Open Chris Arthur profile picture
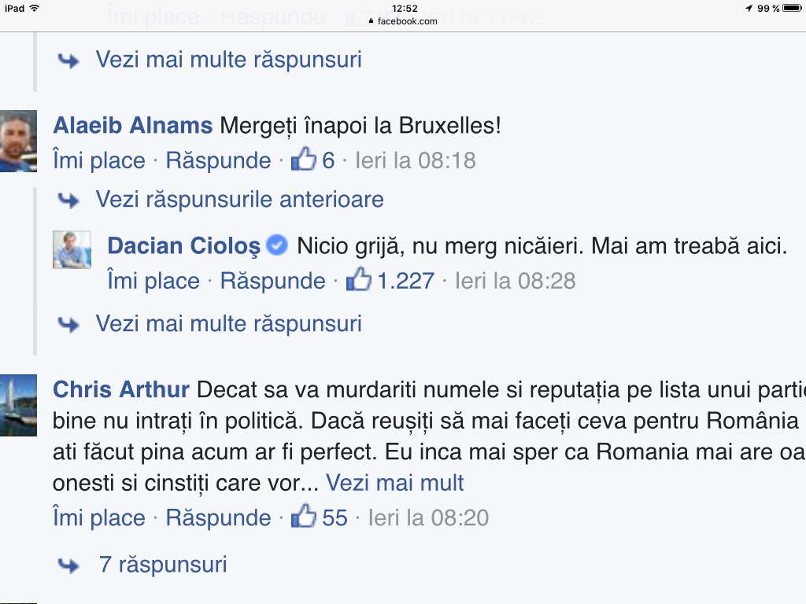Image resolution: width=806 pixels, height=604 pixels. tap(17, 404)
